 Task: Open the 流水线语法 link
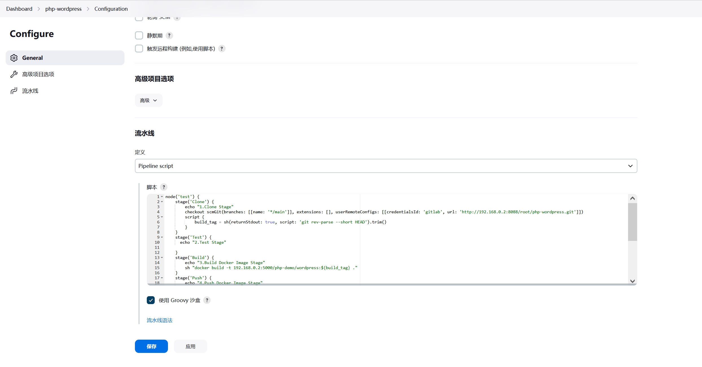pos(159,320)
